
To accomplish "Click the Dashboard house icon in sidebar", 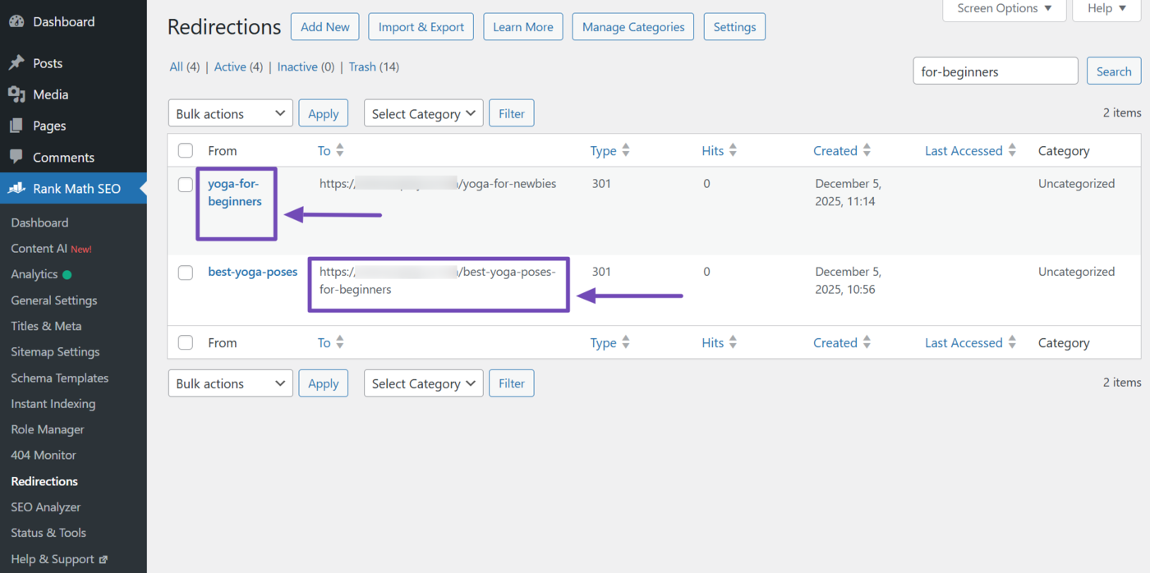I will (x=17, y=21).
